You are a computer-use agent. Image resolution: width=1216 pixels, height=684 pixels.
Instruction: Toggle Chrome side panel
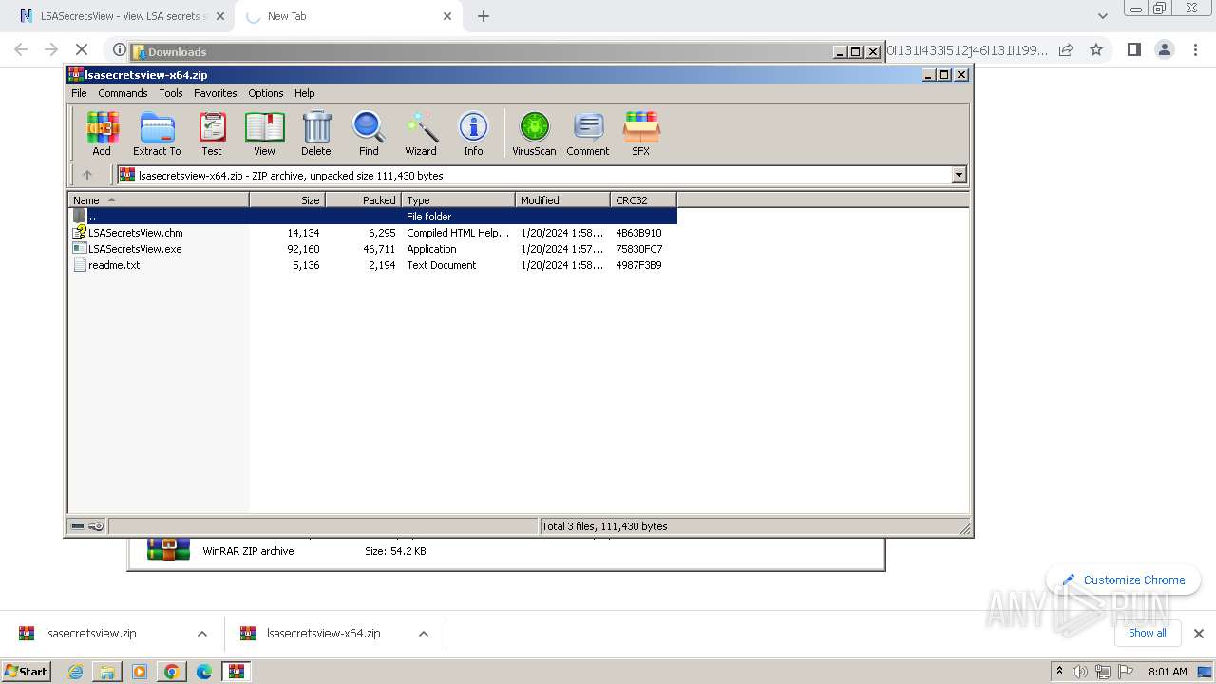pyautogui.click(x=1133, y=49)
